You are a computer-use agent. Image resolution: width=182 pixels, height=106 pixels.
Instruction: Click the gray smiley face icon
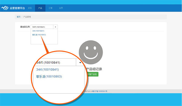click(x=91, y=52)
